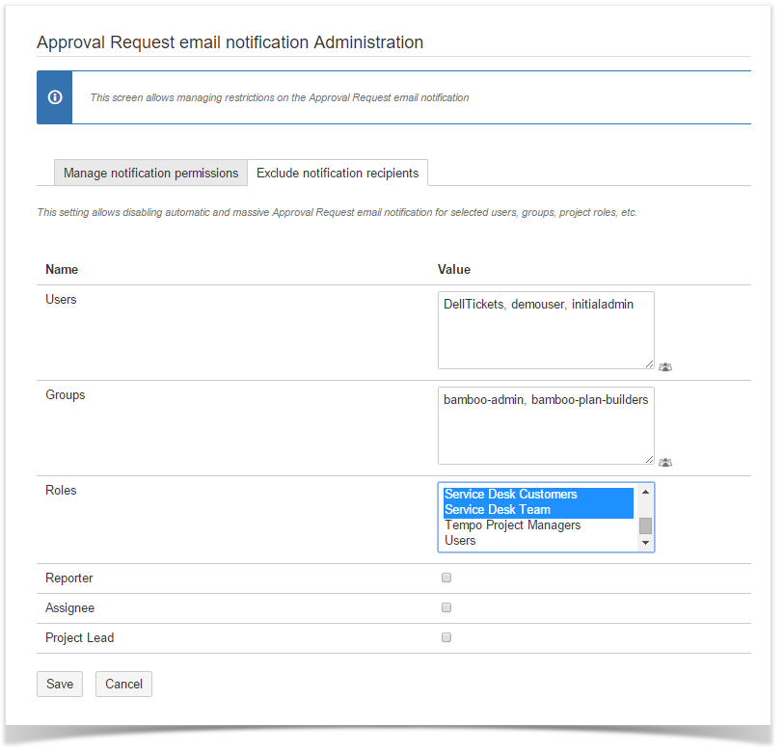The image size is (784, 753).
Task: Open group picker icon beside Groups field
Action: point(665,463)
